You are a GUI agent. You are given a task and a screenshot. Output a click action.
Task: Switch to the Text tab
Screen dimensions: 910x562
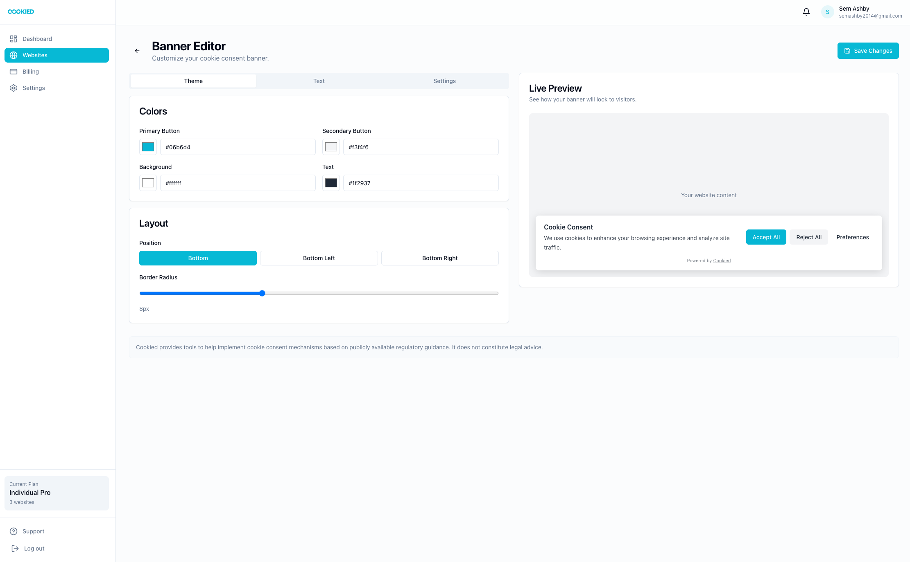pos(319,81)
